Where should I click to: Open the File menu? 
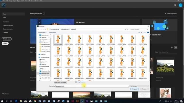pos(4,1)
